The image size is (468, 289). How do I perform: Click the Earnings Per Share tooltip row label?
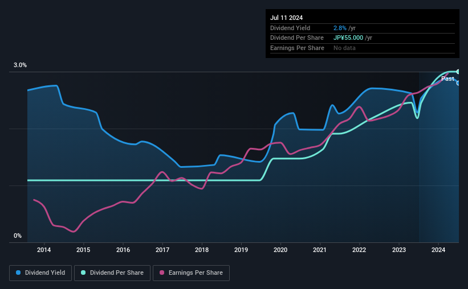(x=298, y=48)
